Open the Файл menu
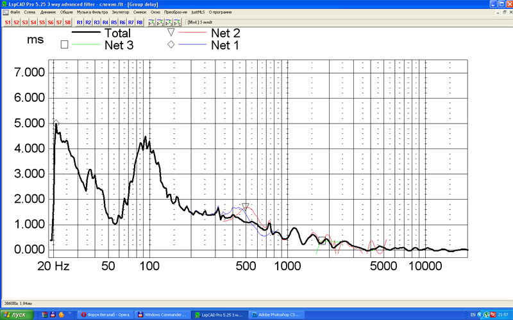513x320 pixels. pyautogui.click(x=15, y=12)
